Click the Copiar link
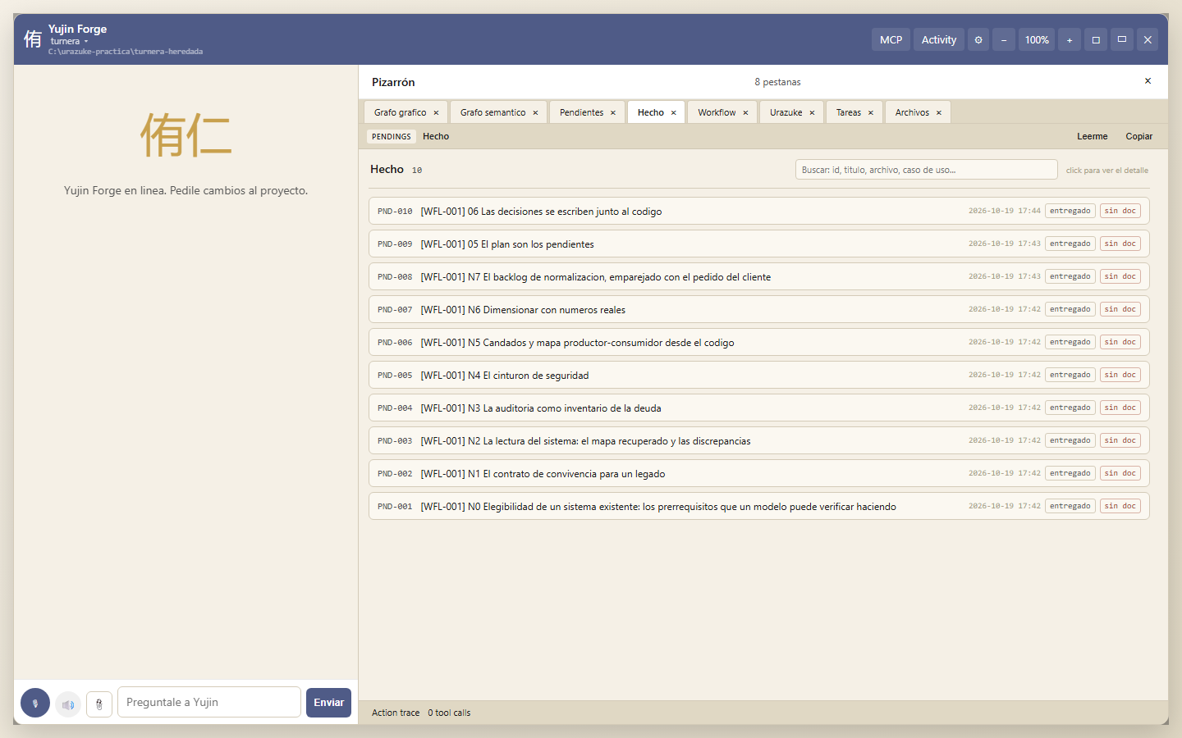The height and width of the screenshot is (738, 1182). (x=1138, y=136)
